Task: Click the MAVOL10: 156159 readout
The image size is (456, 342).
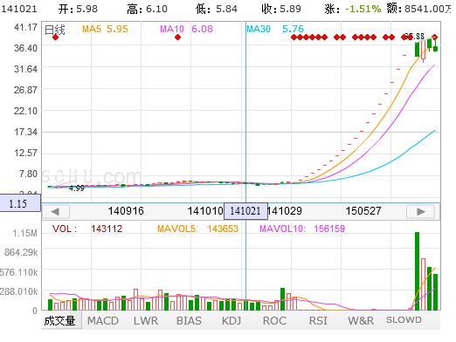Action: point(302,229)
